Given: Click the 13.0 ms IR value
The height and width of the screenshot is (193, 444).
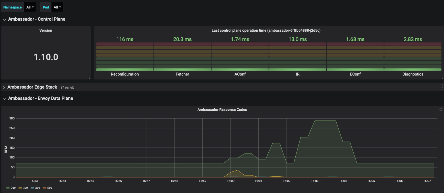Looking at the screenshot, I should click(x=298, y=39).
